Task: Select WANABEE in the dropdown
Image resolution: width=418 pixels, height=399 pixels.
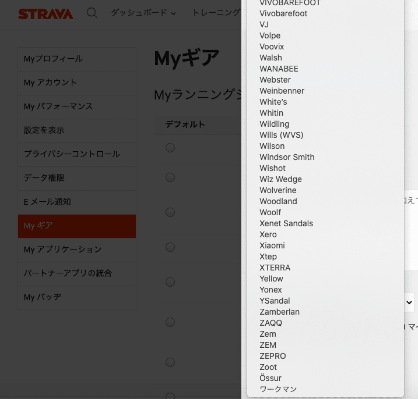Action: click(x=325, y=69)
